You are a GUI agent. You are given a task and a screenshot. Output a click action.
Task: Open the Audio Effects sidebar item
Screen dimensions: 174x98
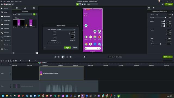6,41
